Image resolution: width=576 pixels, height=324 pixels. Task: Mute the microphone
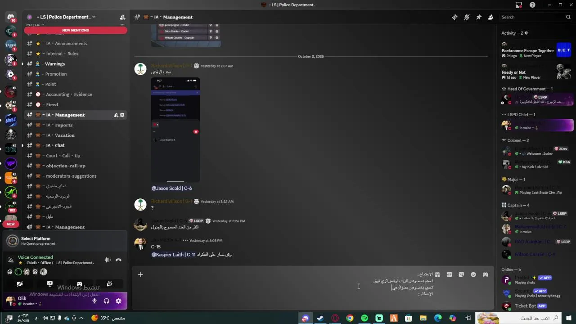[x=94, y=301]
